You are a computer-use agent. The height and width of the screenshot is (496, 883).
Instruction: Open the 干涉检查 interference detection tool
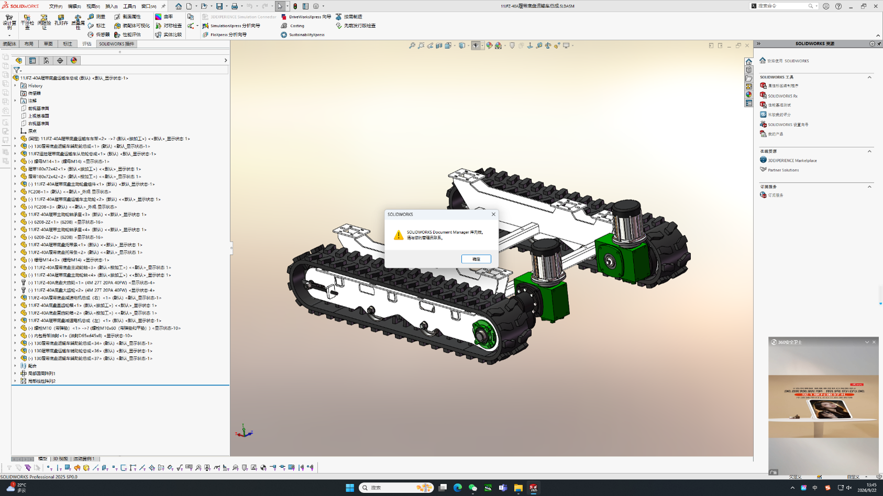click(x=27, y=21)
